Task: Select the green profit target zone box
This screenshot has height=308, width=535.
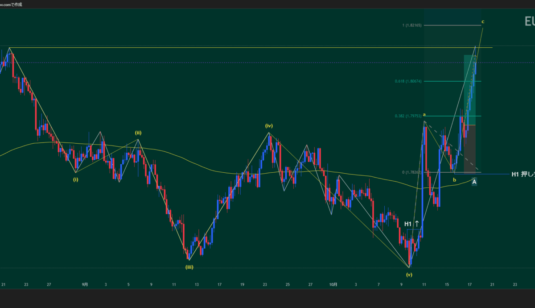Action: [x=470, y=89]
